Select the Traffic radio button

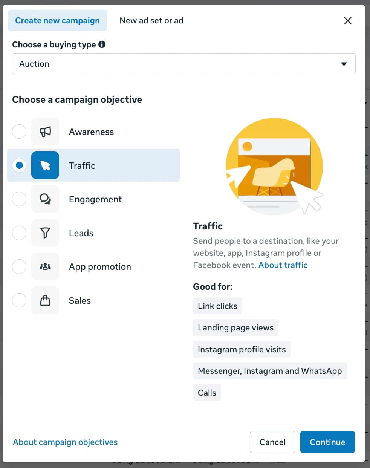[x=19, y=165]
